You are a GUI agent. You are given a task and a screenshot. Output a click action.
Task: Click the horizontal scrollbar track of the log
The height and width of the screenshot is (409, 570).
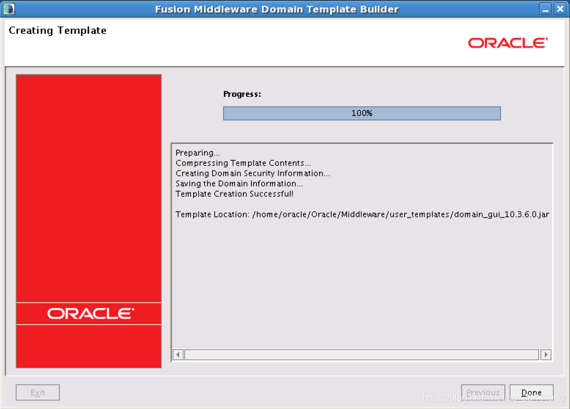point(362,354)
